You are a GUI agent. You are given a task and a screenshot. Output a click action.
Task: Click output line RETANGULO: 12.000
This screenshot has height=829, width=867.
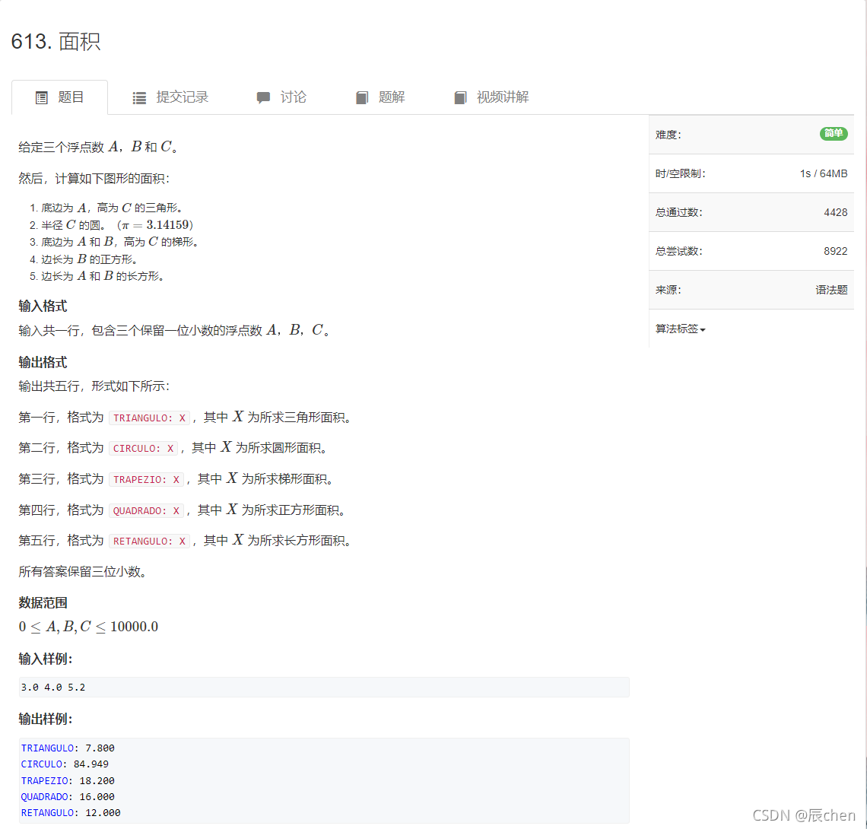coord(70,813)
